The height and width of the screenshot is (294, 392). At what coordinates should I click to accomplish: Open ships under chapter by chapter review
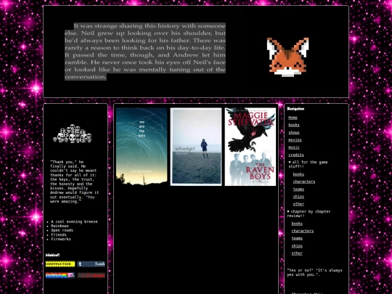coord(297,246)
